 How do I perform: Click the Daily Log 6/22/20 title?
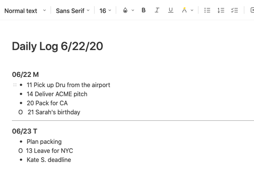pyautogui.click(x=57, y=47)
